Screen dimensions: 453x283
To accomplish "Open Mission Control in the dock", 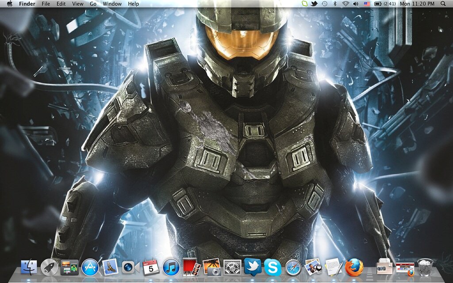I will tap(69, 267).
